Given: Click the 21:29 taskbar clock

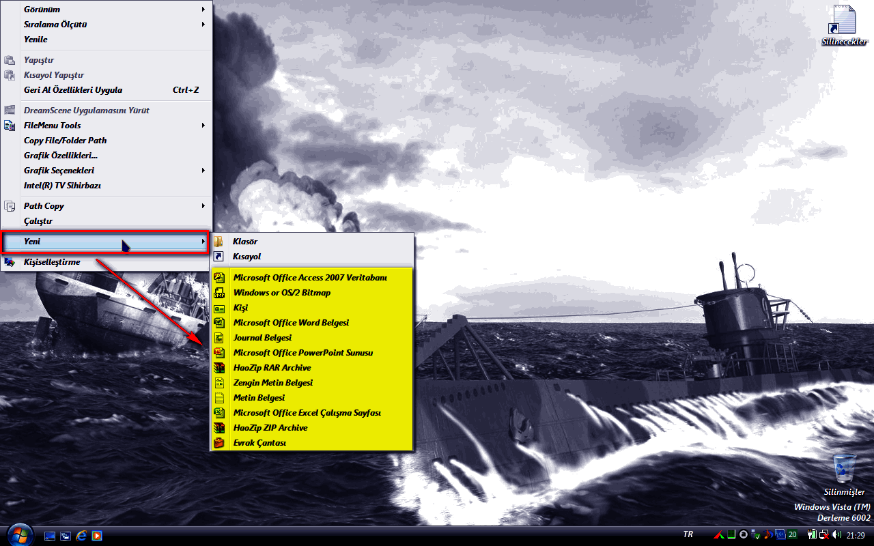Looking at the screenshot, I should pyautogui.click(x=856, y=536).
